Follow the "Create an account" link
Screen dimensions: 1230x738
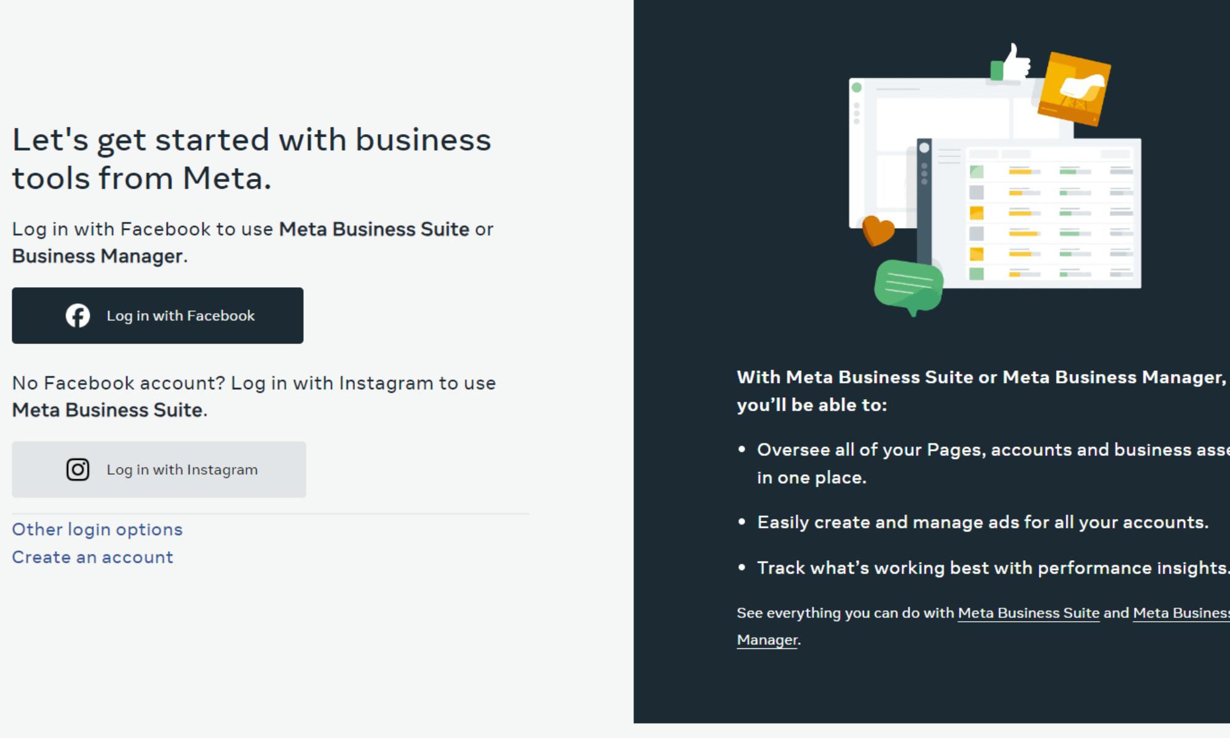[92, 557]
